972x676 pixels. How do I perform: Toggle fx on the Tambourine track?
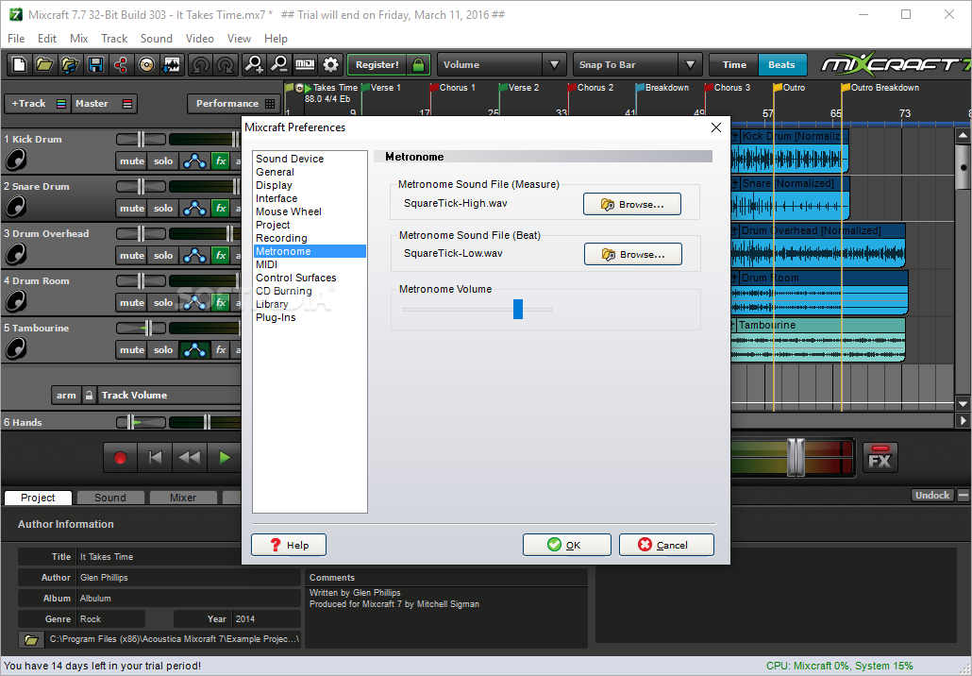click(x=221, y=349)
